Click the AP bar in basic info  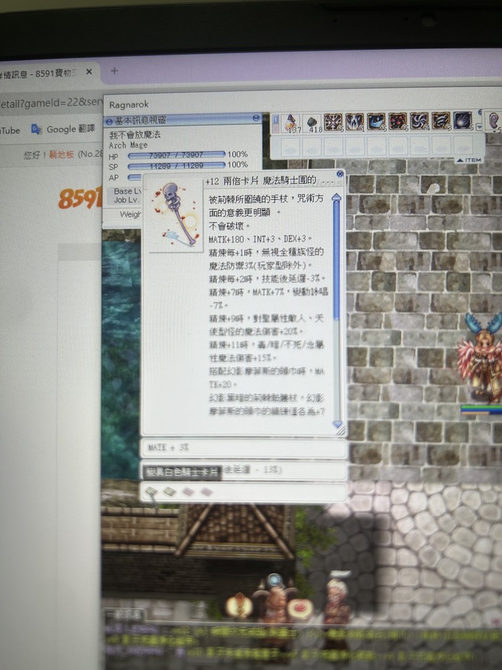[x=135, y=177]
